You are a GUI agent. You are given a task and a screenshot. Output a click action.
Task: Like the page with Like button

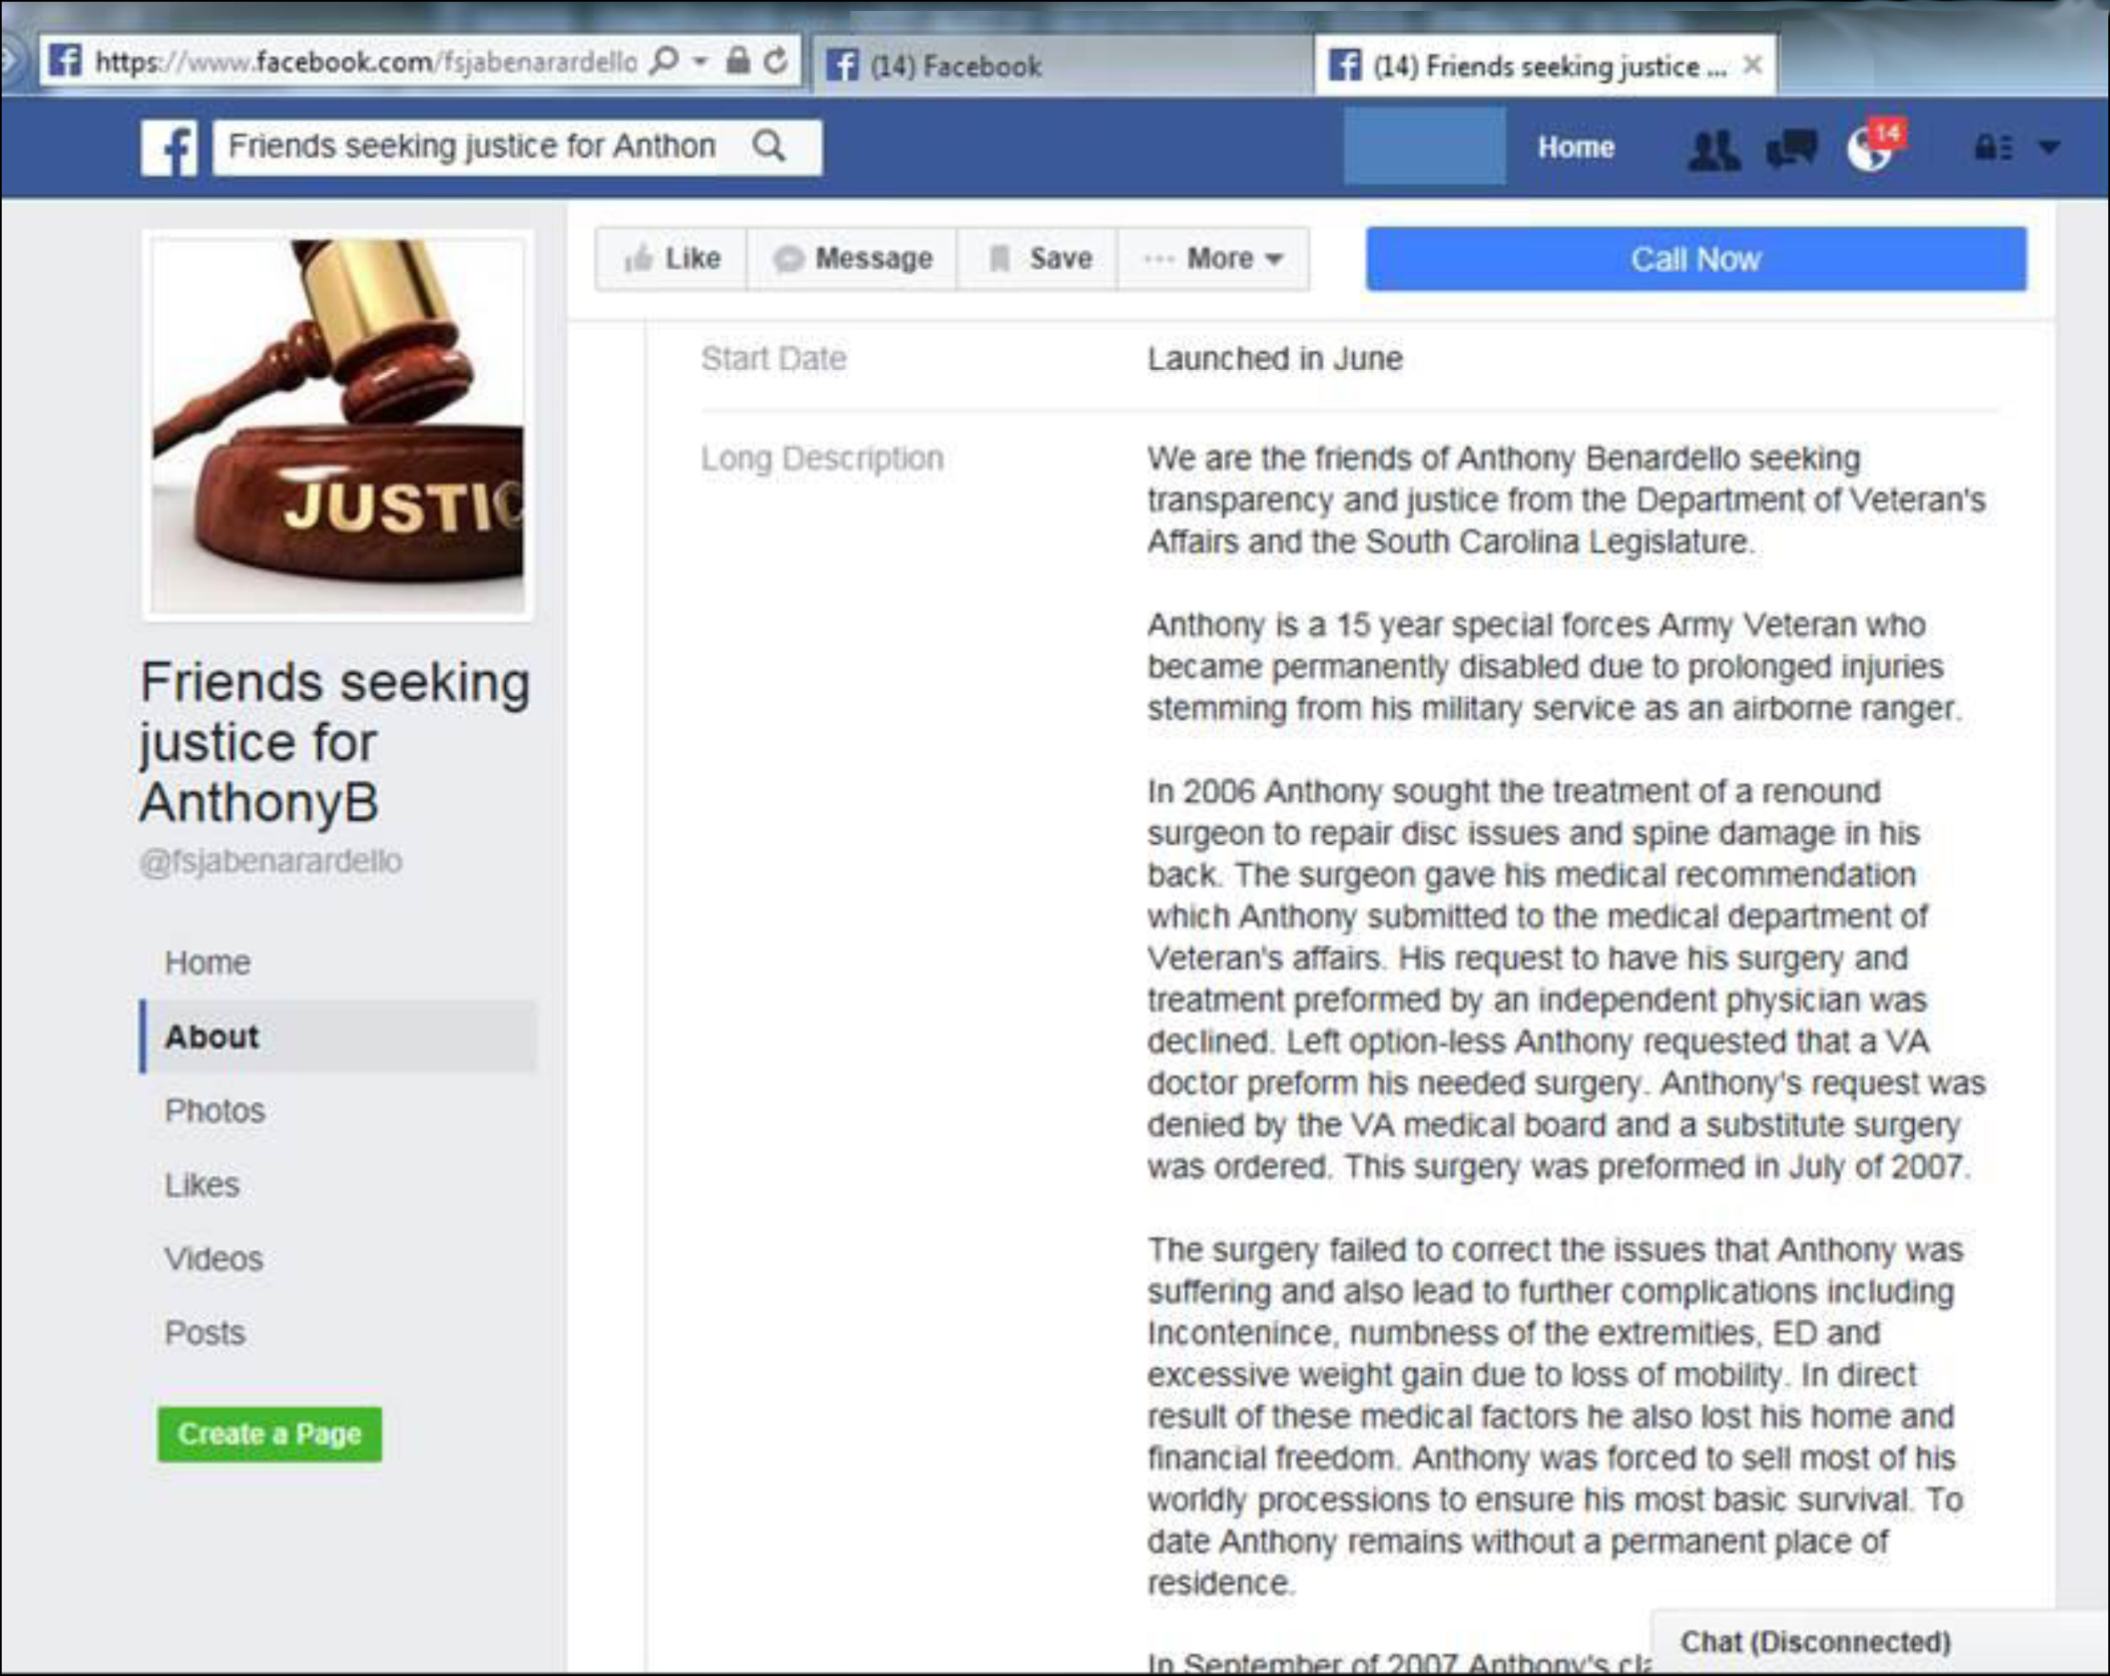671,260
